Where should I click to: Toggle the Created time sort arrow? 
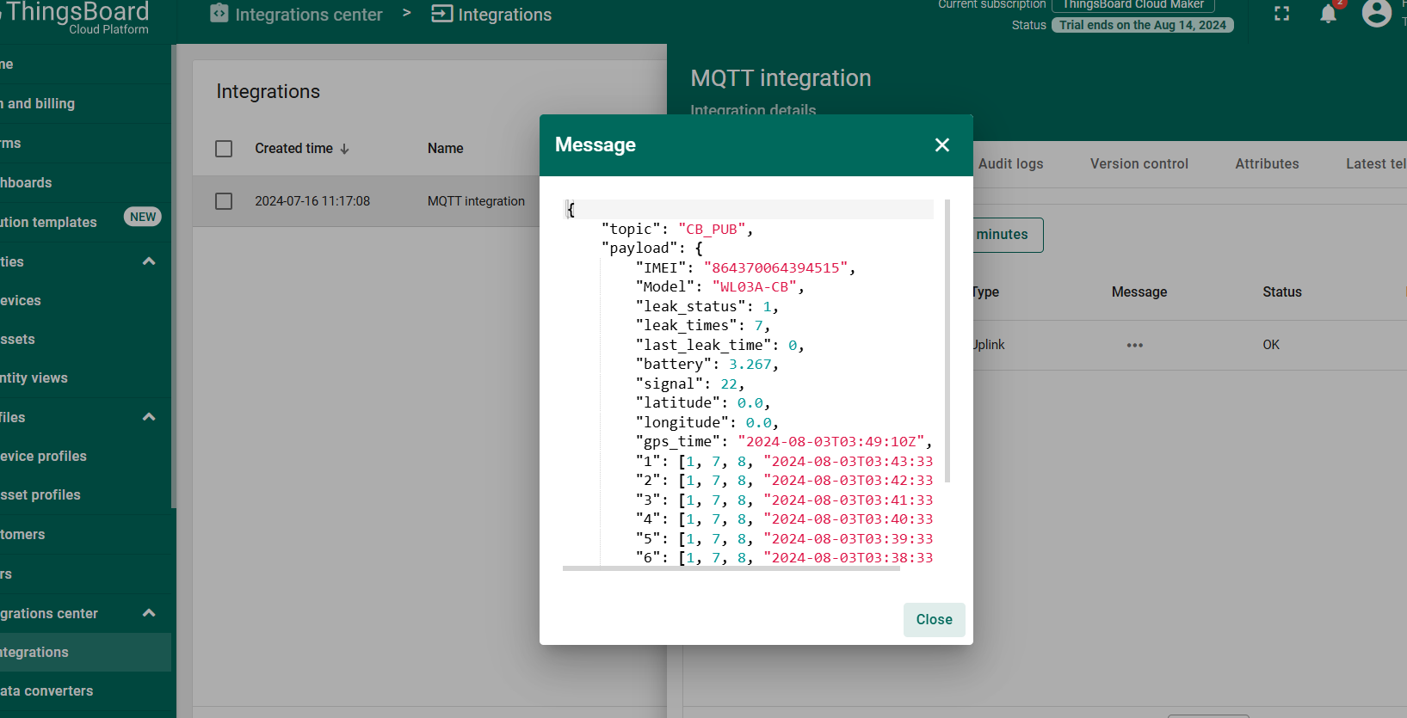click(344, 149)
